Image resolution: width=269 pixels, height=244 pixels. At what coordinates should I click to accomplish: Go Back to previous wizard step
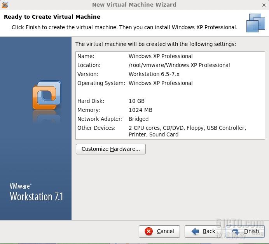click(x=203, y=232)
